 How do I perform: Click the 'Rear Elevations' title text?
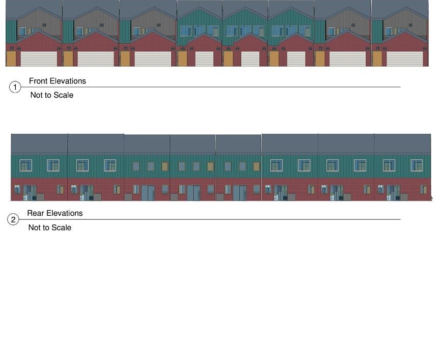pos(55,213)
